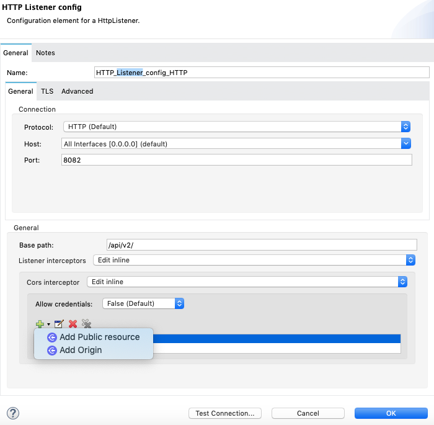434x425 pixels.
Task: Expand the Host combo box
Action: tap(405, 143)
